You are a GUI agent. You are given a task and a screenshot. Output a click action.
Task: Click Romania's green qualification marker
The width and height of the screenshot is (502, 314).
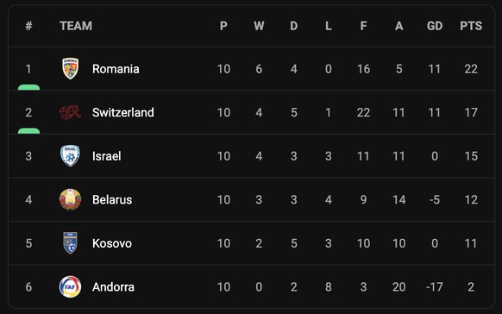(x=28, y=87)
